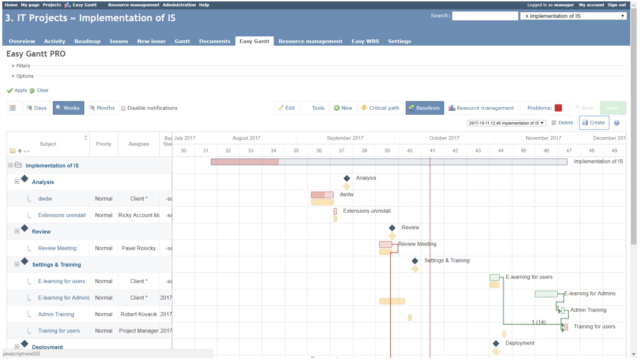Click the folder icon in Subject header
This screenshot has width=640, height=360.
point(12,151)
